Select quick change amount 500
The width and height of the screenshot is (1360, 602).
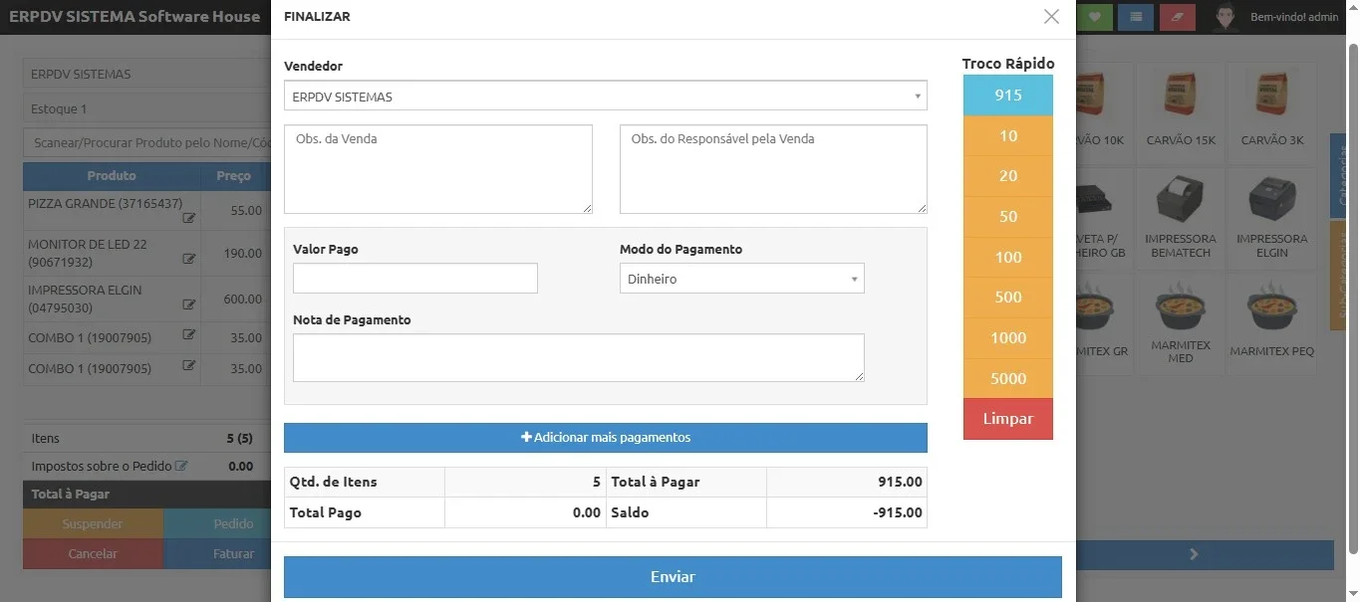tap(1008, 298)
